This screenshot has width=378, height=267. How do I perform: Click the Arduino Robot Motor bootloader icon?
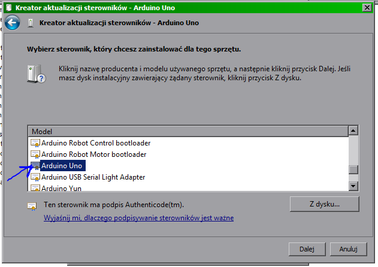tap(35, 154)
